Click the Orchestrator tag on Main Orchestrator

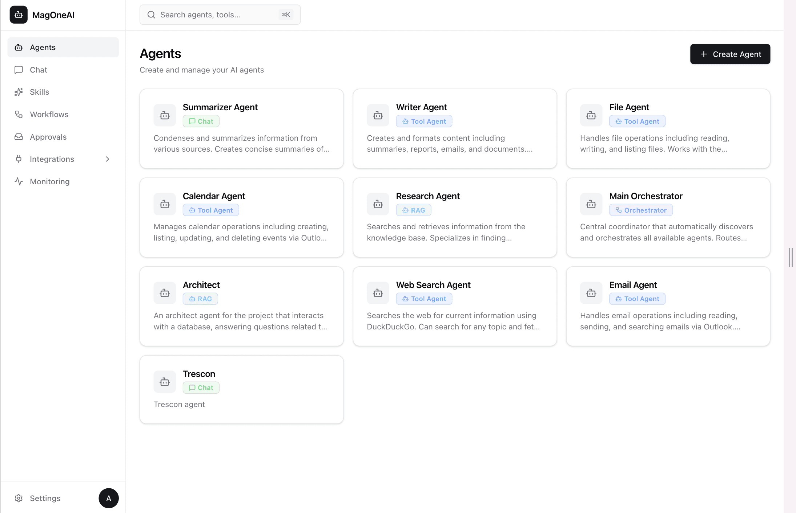(x=641, y=210)
